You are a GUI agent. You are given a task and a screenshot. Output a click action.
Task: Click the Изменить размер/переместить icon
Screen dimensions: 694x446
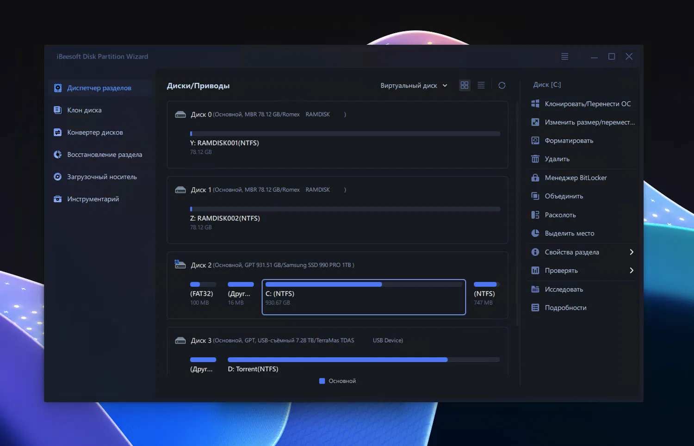pyautogui.click(x=535, y=122)
